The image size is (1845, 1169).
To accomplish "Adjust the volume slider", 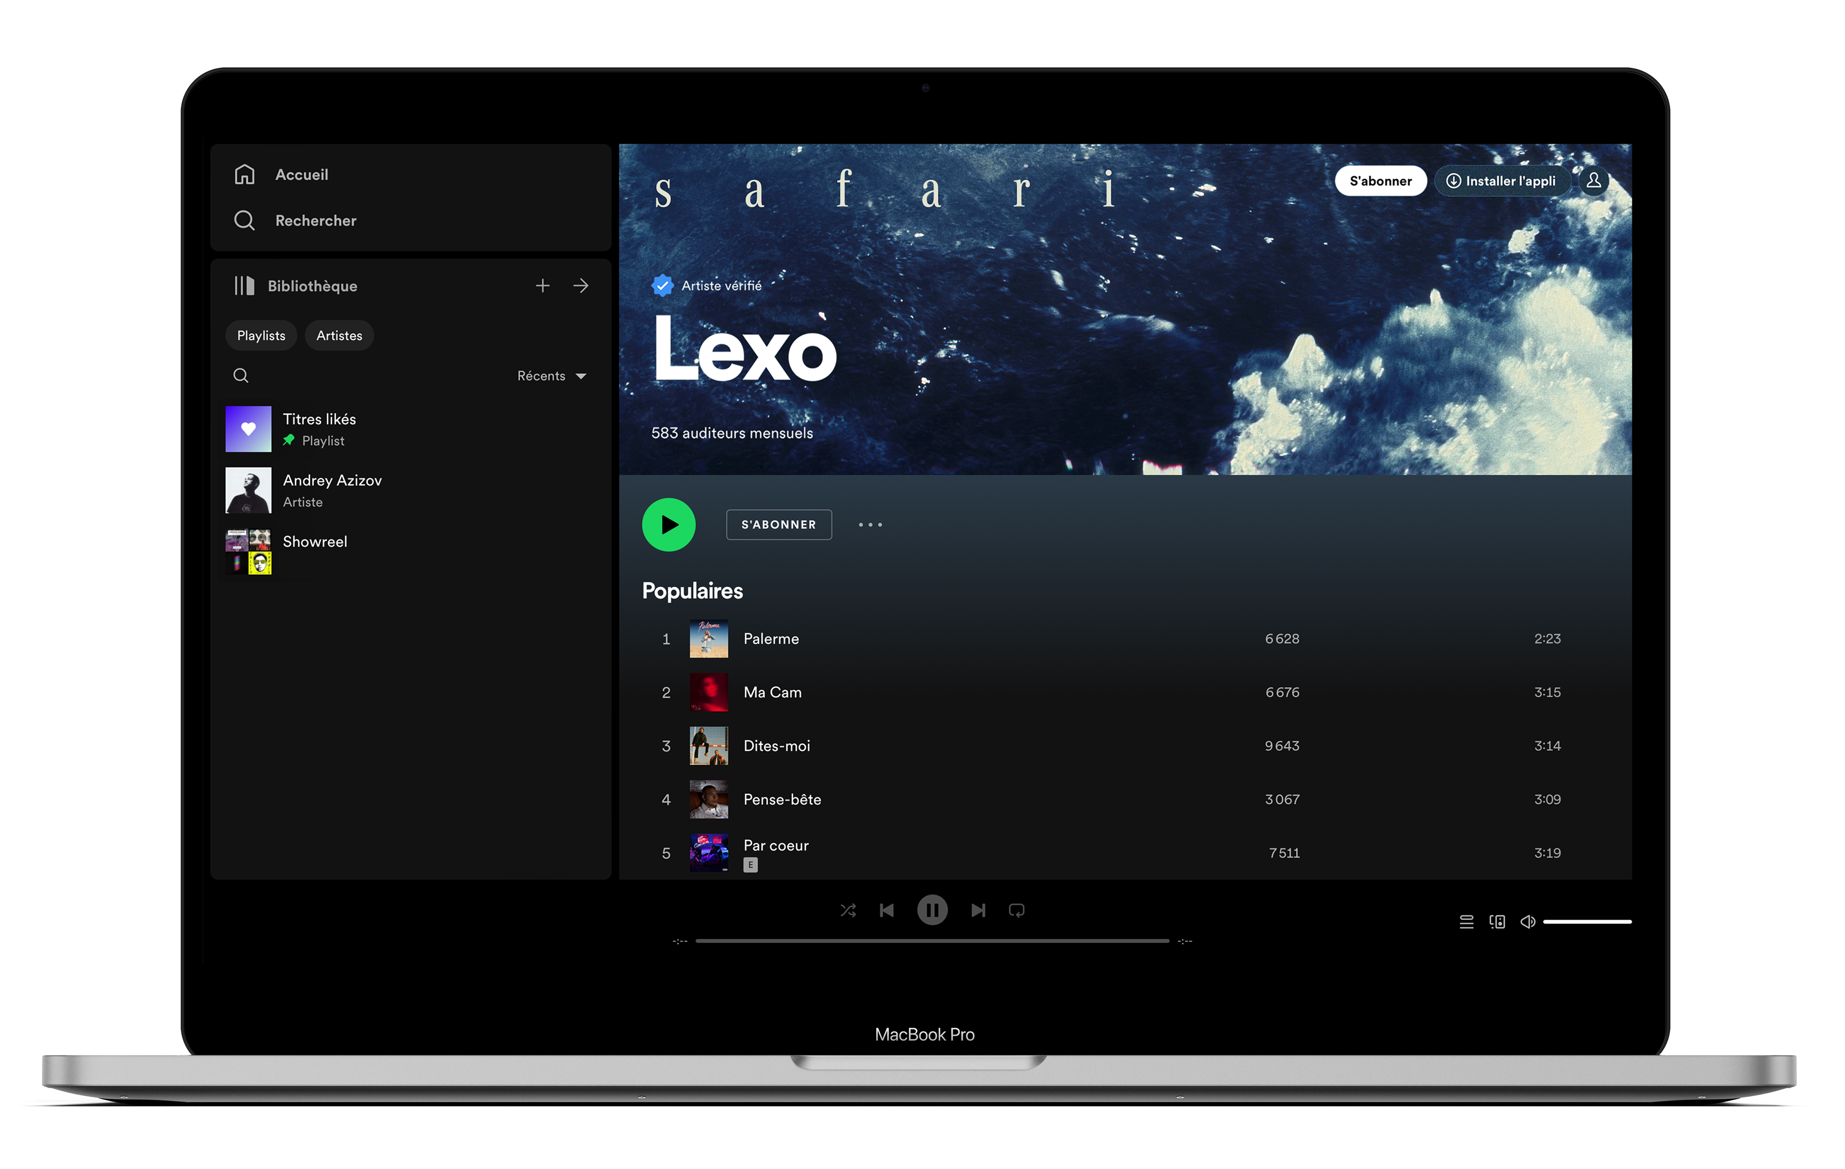I will click(1587, 922).
